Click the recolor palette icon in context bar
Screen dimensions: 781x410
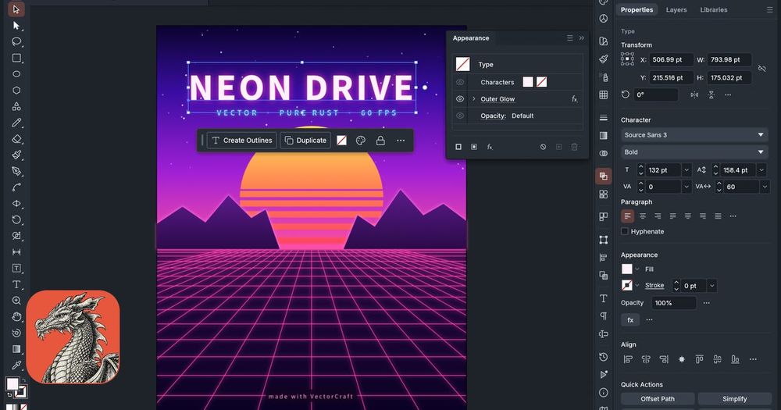[x=361, y=141]
